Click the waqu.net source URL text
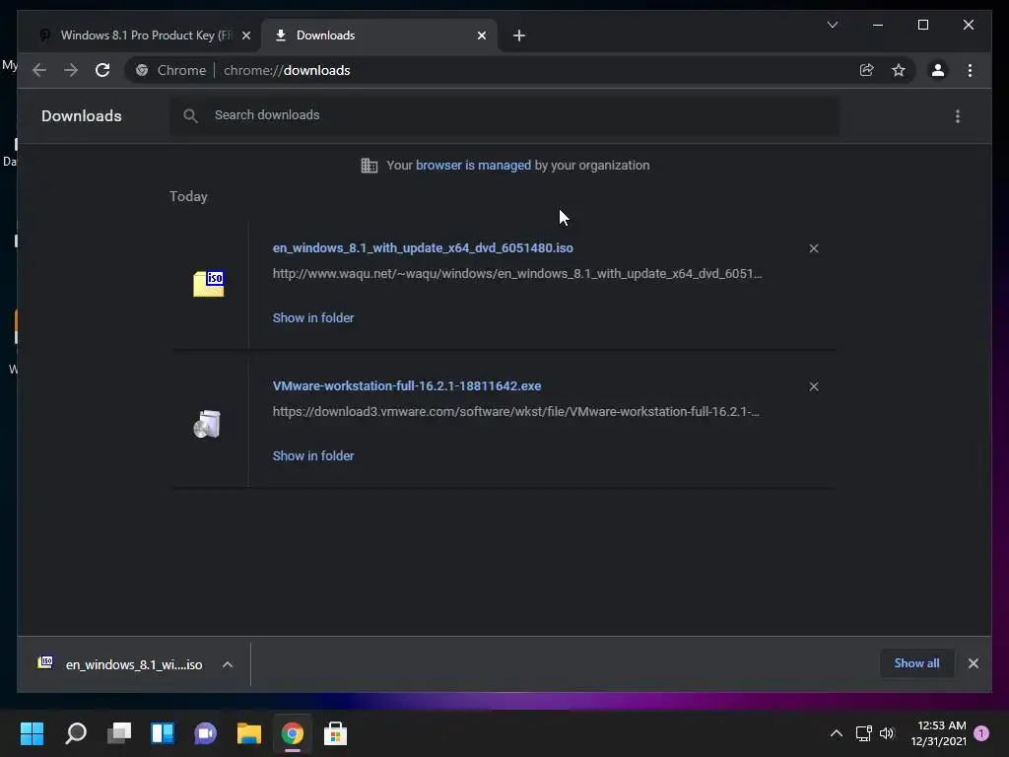The height and width of the screenshot is (757, 1009). point(516,274)
